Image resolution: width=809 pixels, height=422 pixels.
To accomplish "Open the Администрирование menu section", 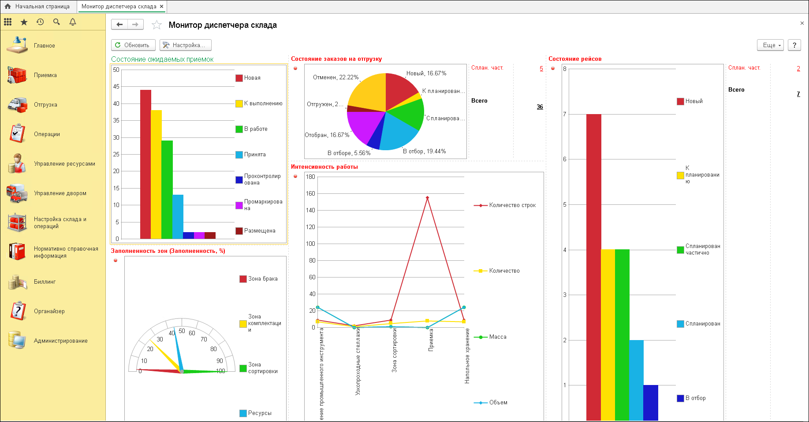I will click(x=60, y=341).
